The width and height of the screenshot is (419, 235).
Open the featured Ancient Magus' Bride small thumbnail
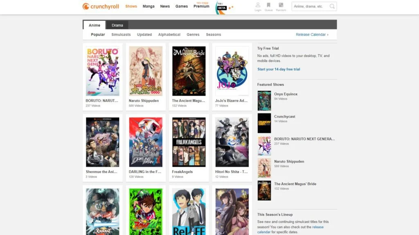(x=264, y=191)
